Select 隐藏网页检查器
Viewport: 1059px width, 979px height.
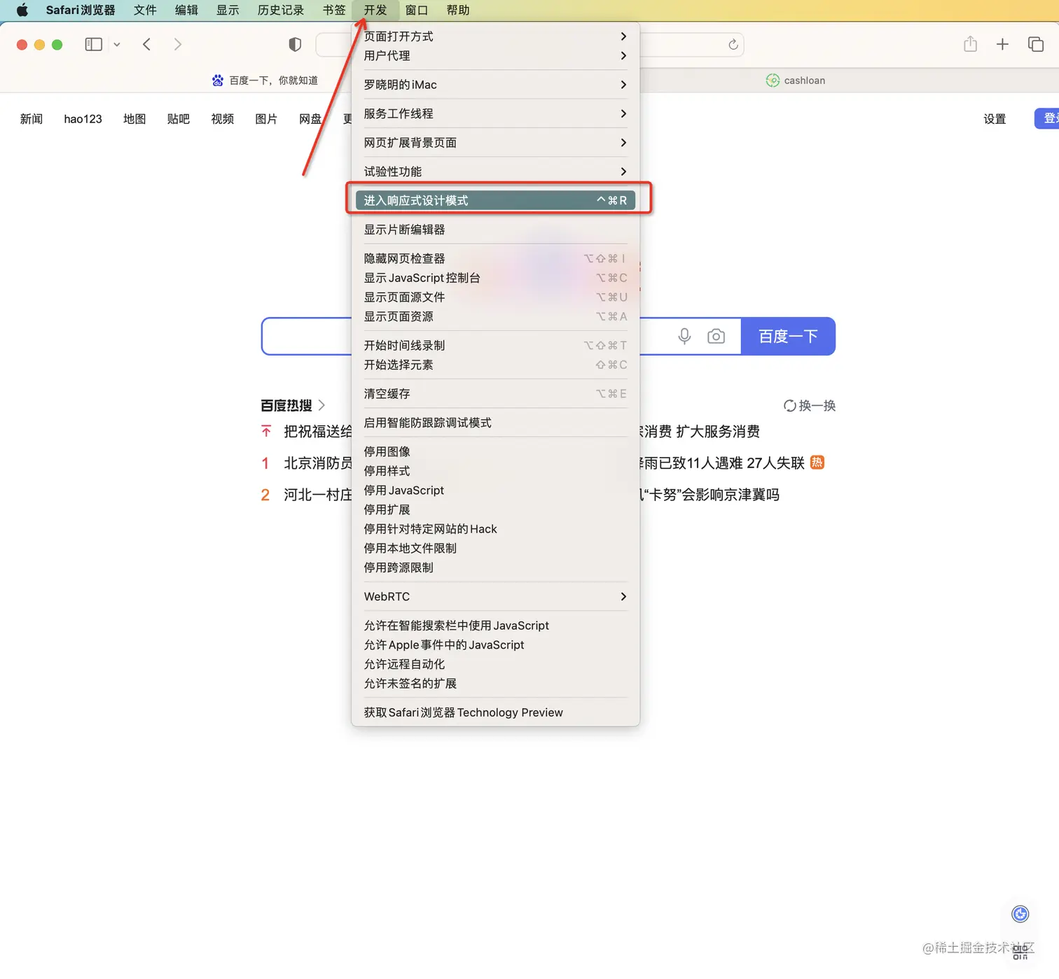click(495, 258)
